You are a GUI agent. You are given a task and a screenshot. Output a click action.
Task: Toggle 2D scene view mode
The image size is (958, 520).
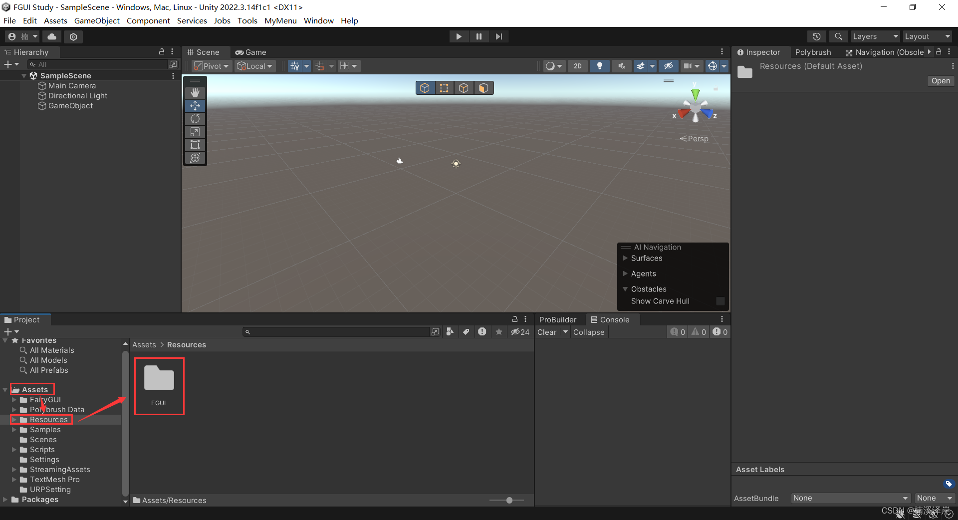[x=578, y=66]
